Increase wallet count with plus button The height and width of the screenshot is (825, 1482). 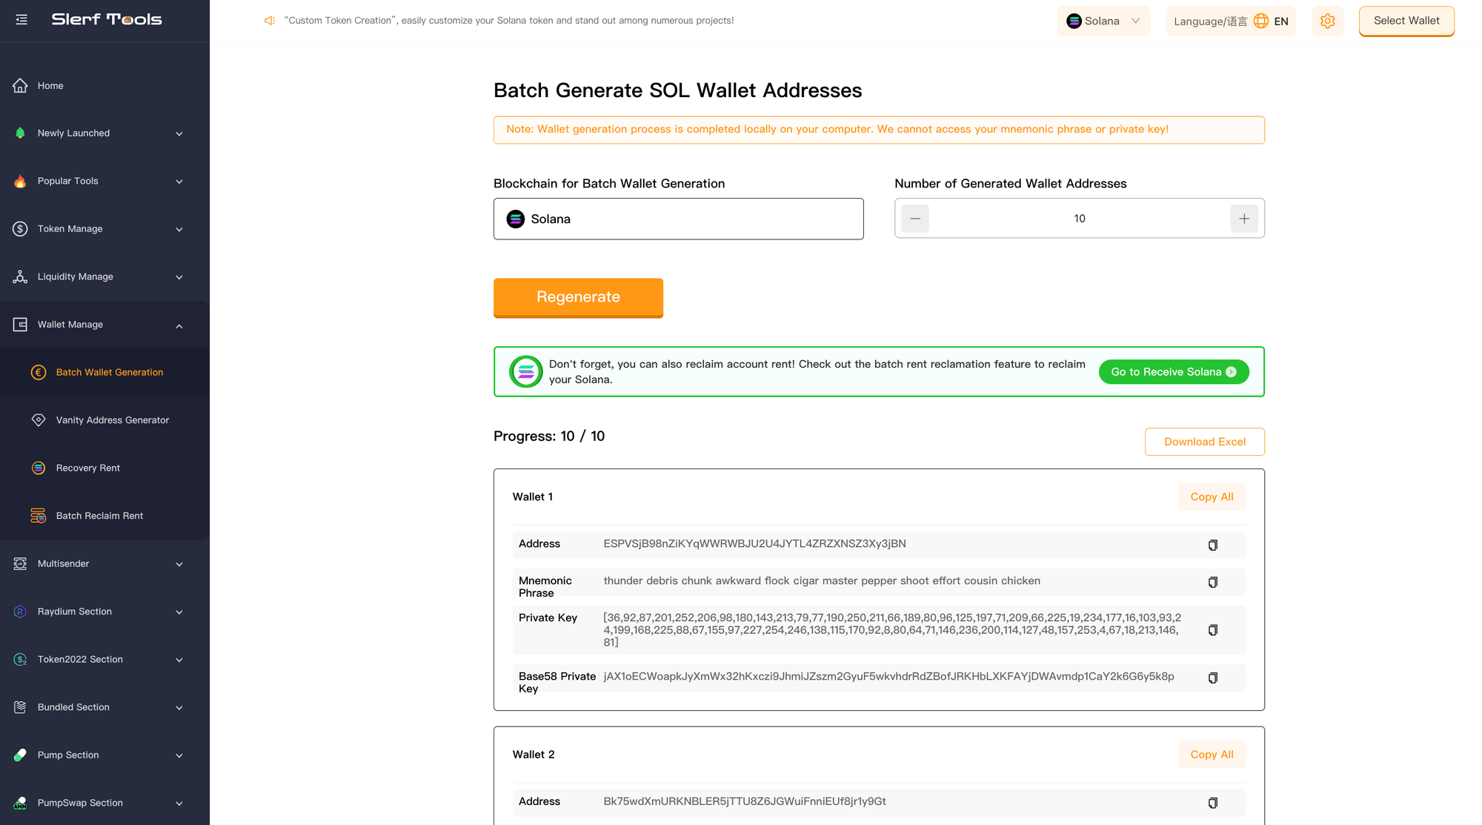(1244, 219)
